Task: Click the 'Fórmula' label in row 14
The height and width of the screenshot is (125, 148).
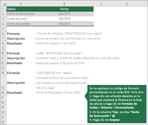Action: click(13, 73)
